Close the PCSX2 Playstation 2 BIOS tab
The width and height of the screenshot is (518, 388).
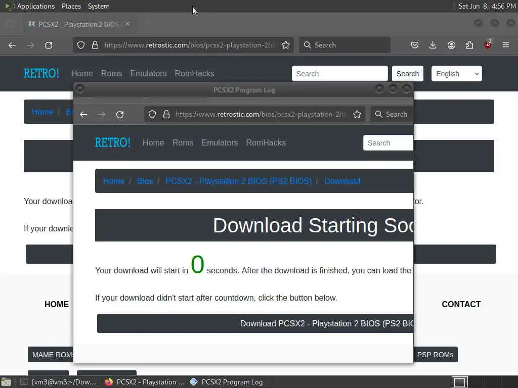[x=127, y=24]
